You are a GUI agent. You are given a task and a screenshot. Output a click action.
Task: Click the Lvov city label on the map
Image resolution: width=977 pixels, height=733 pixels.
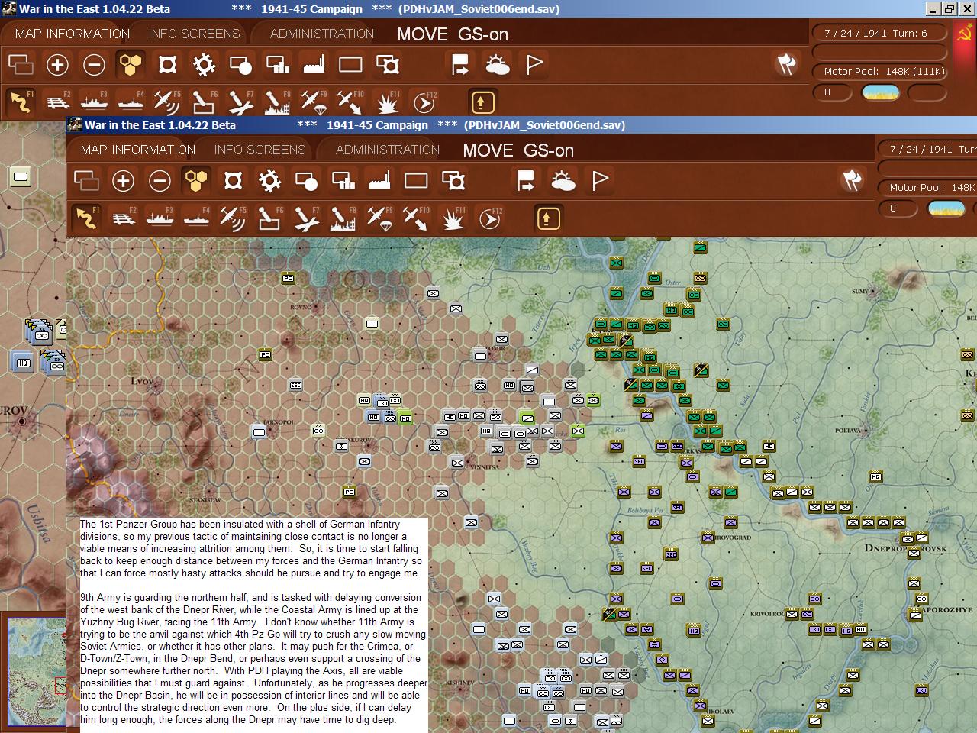[x=142, y=380]
